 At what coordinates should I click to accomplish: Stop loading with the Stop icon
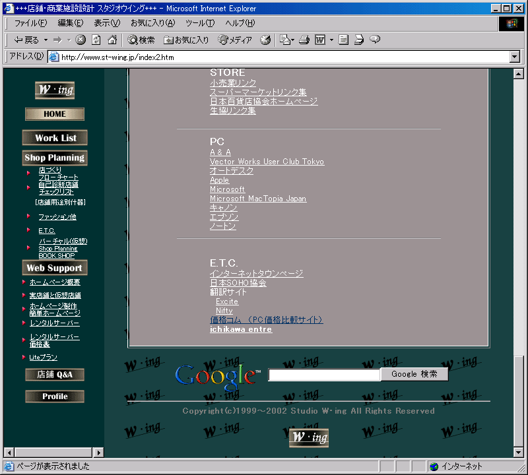point(81,40)
